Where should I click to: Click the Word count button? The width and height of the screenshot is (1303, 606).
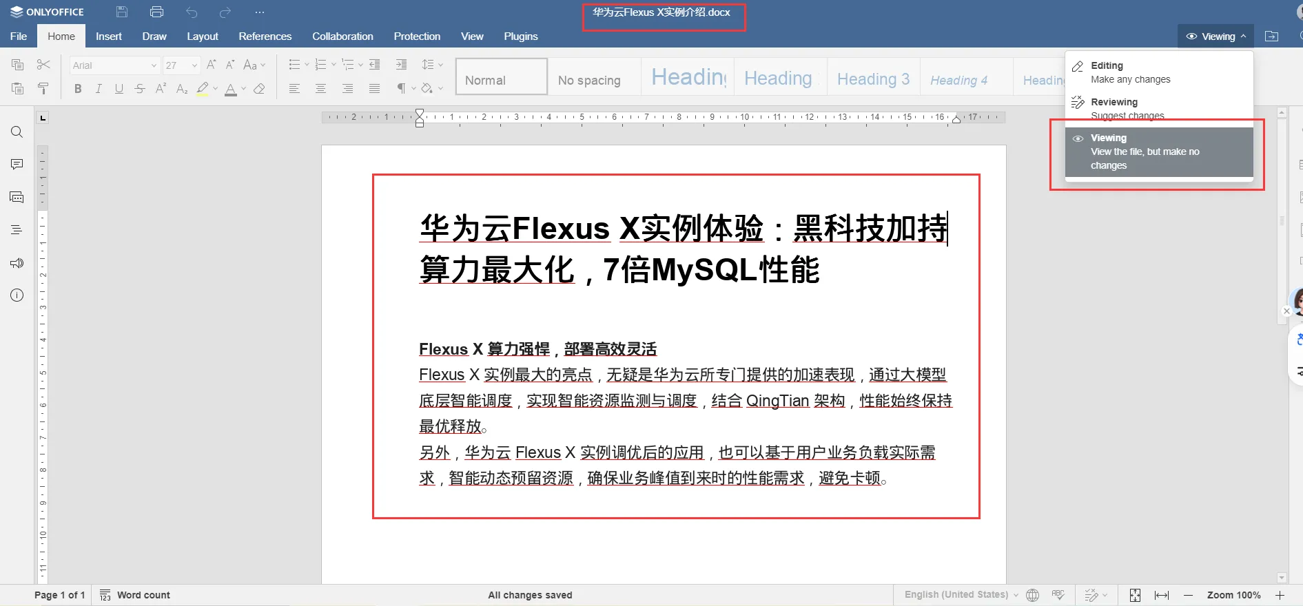[x=135, y=595]
